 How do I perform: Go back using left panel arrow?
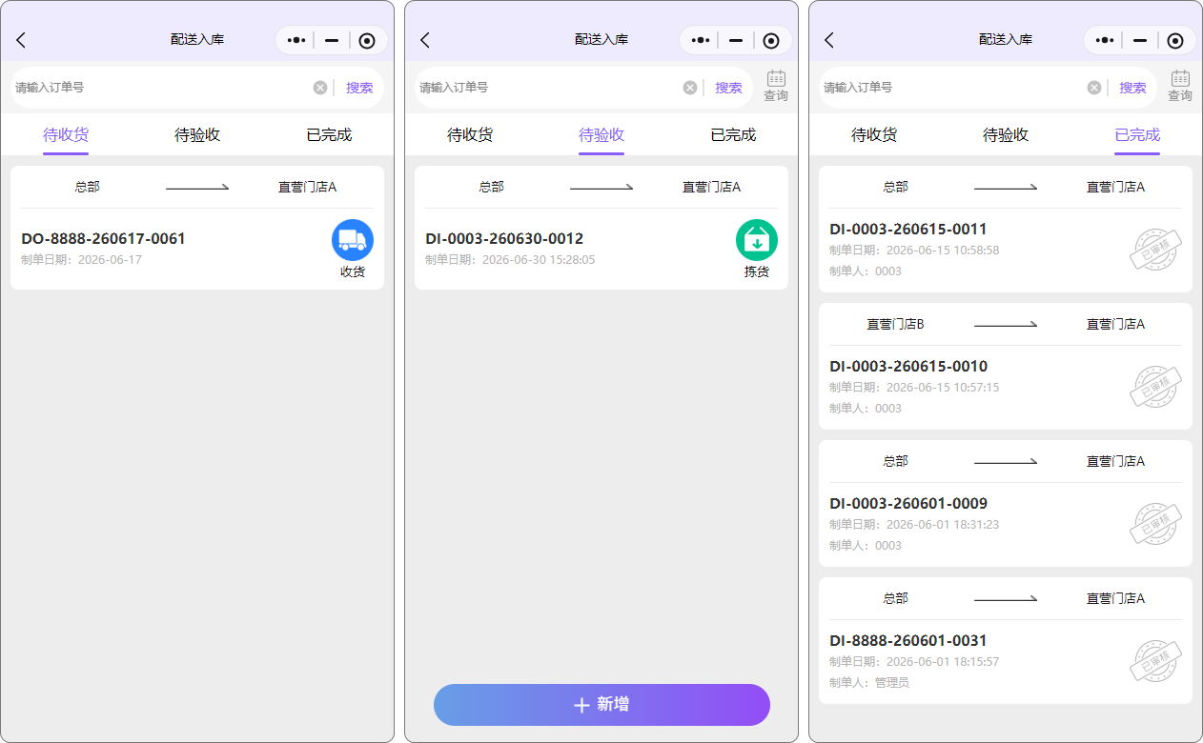21,40
